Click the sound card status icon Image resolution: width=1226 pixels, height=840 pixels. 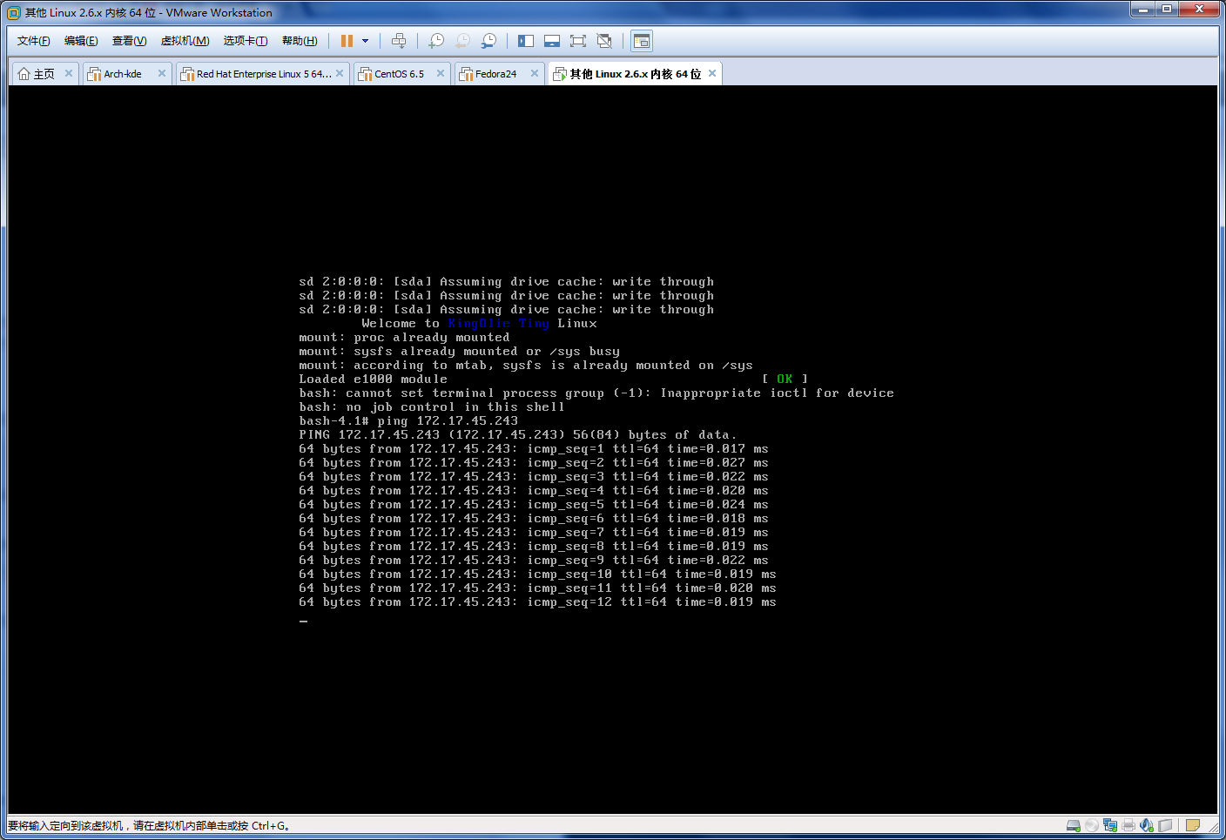[1147, 825]
